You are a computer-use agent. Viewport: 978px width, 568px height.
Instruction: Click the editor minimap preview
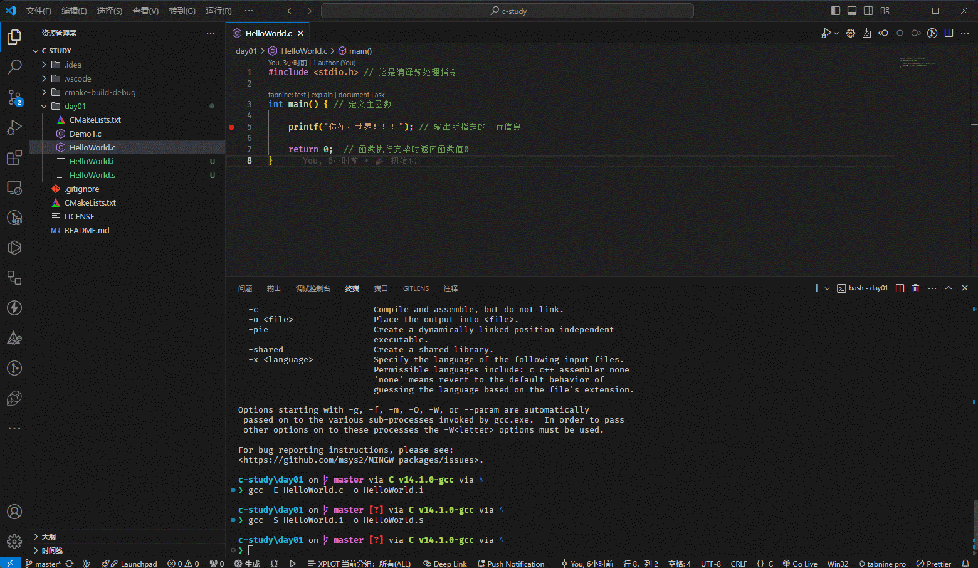coord(917,62)
